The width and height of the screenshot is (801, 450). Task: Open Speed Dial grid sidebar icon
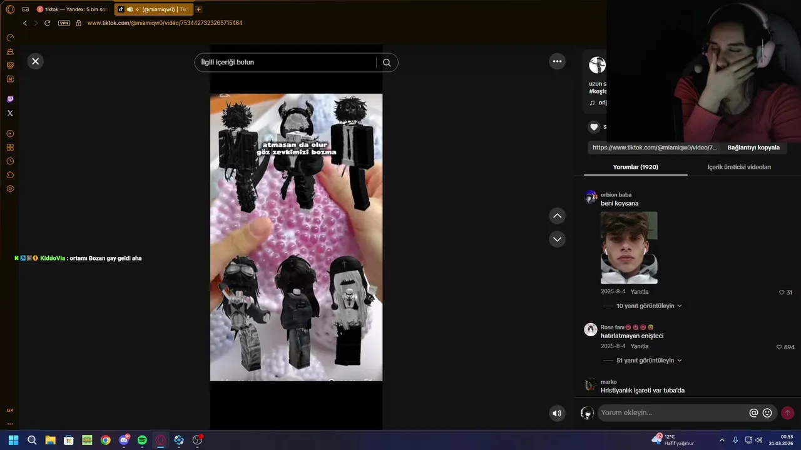pyautogui.click(x=10, y=147)
